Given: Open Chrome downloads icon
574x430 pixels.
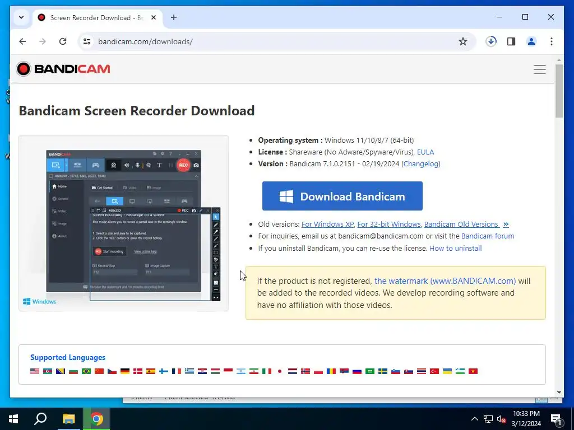Looking at the screenshot, I should (x=491, y=41).
